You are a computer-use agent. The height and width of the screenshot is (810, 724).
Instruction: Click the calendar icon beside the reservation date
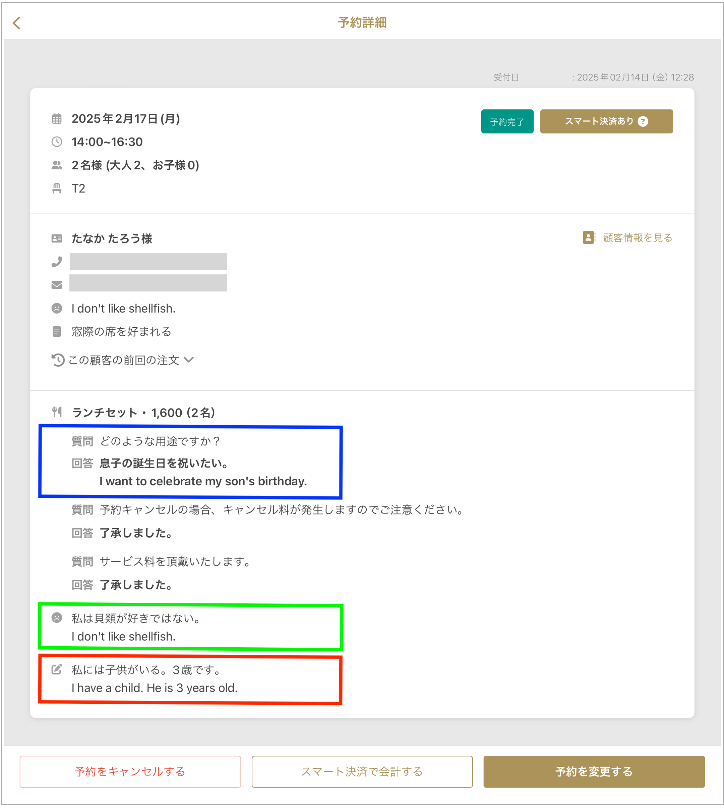(x=57, y=119)
